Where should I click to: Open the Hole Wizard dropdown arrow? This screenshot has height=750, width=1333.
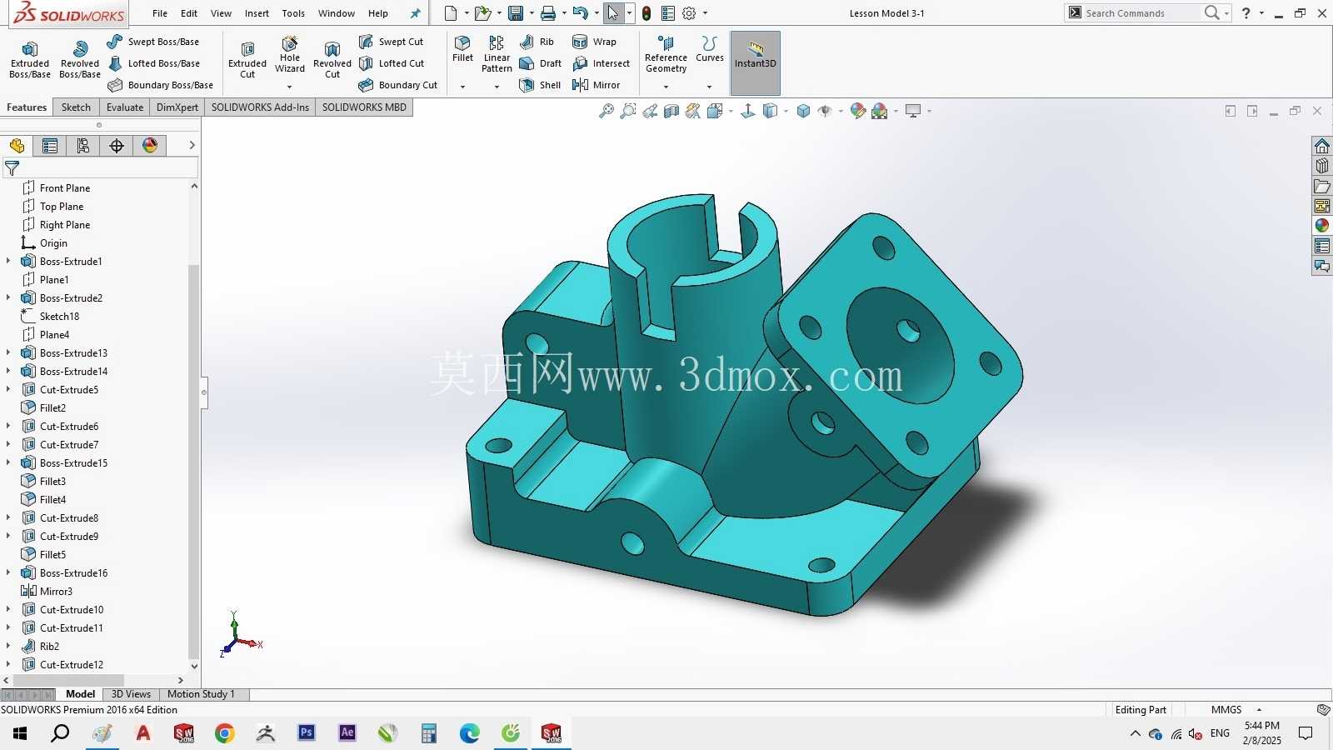tap(290, 87)
